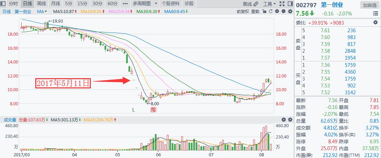Switch to the 分时 intraday chart tab
This screenshot has width=381, height=158.
pos(13,4)
